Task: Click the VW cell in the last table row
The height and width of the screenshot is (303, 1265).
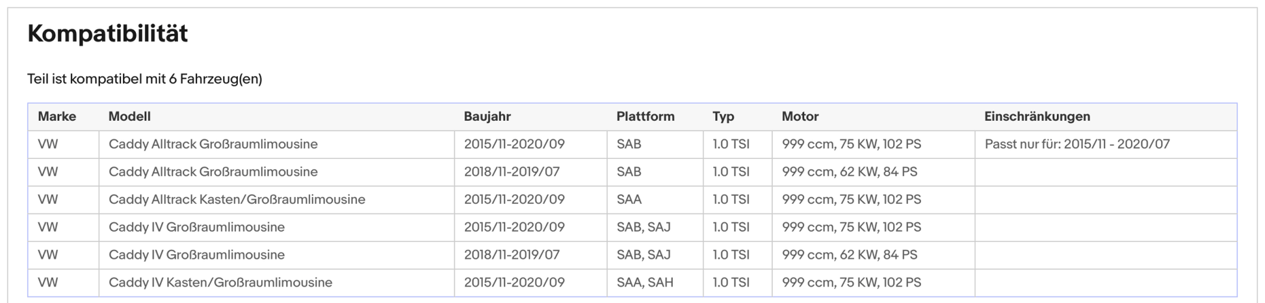Action: 48,283
